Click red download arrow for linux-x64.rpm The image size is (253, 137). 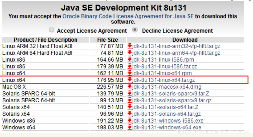point(130,73)
